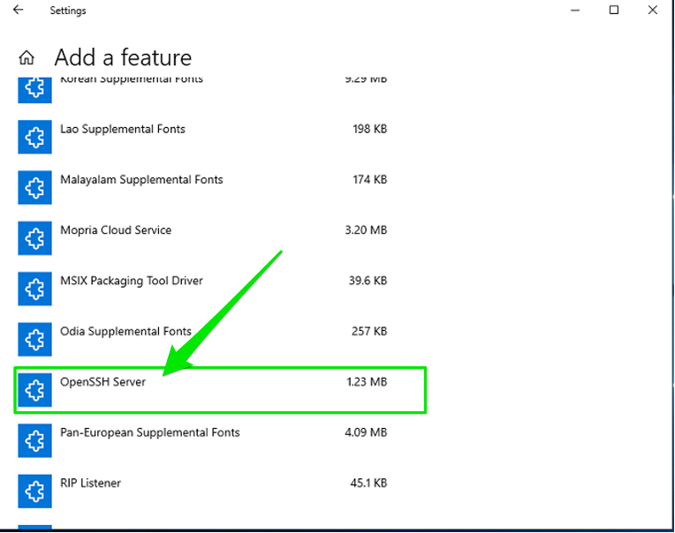
Task: Click the Mopria Cloud Service puzzle icon
Action: (x=34, y=238)
